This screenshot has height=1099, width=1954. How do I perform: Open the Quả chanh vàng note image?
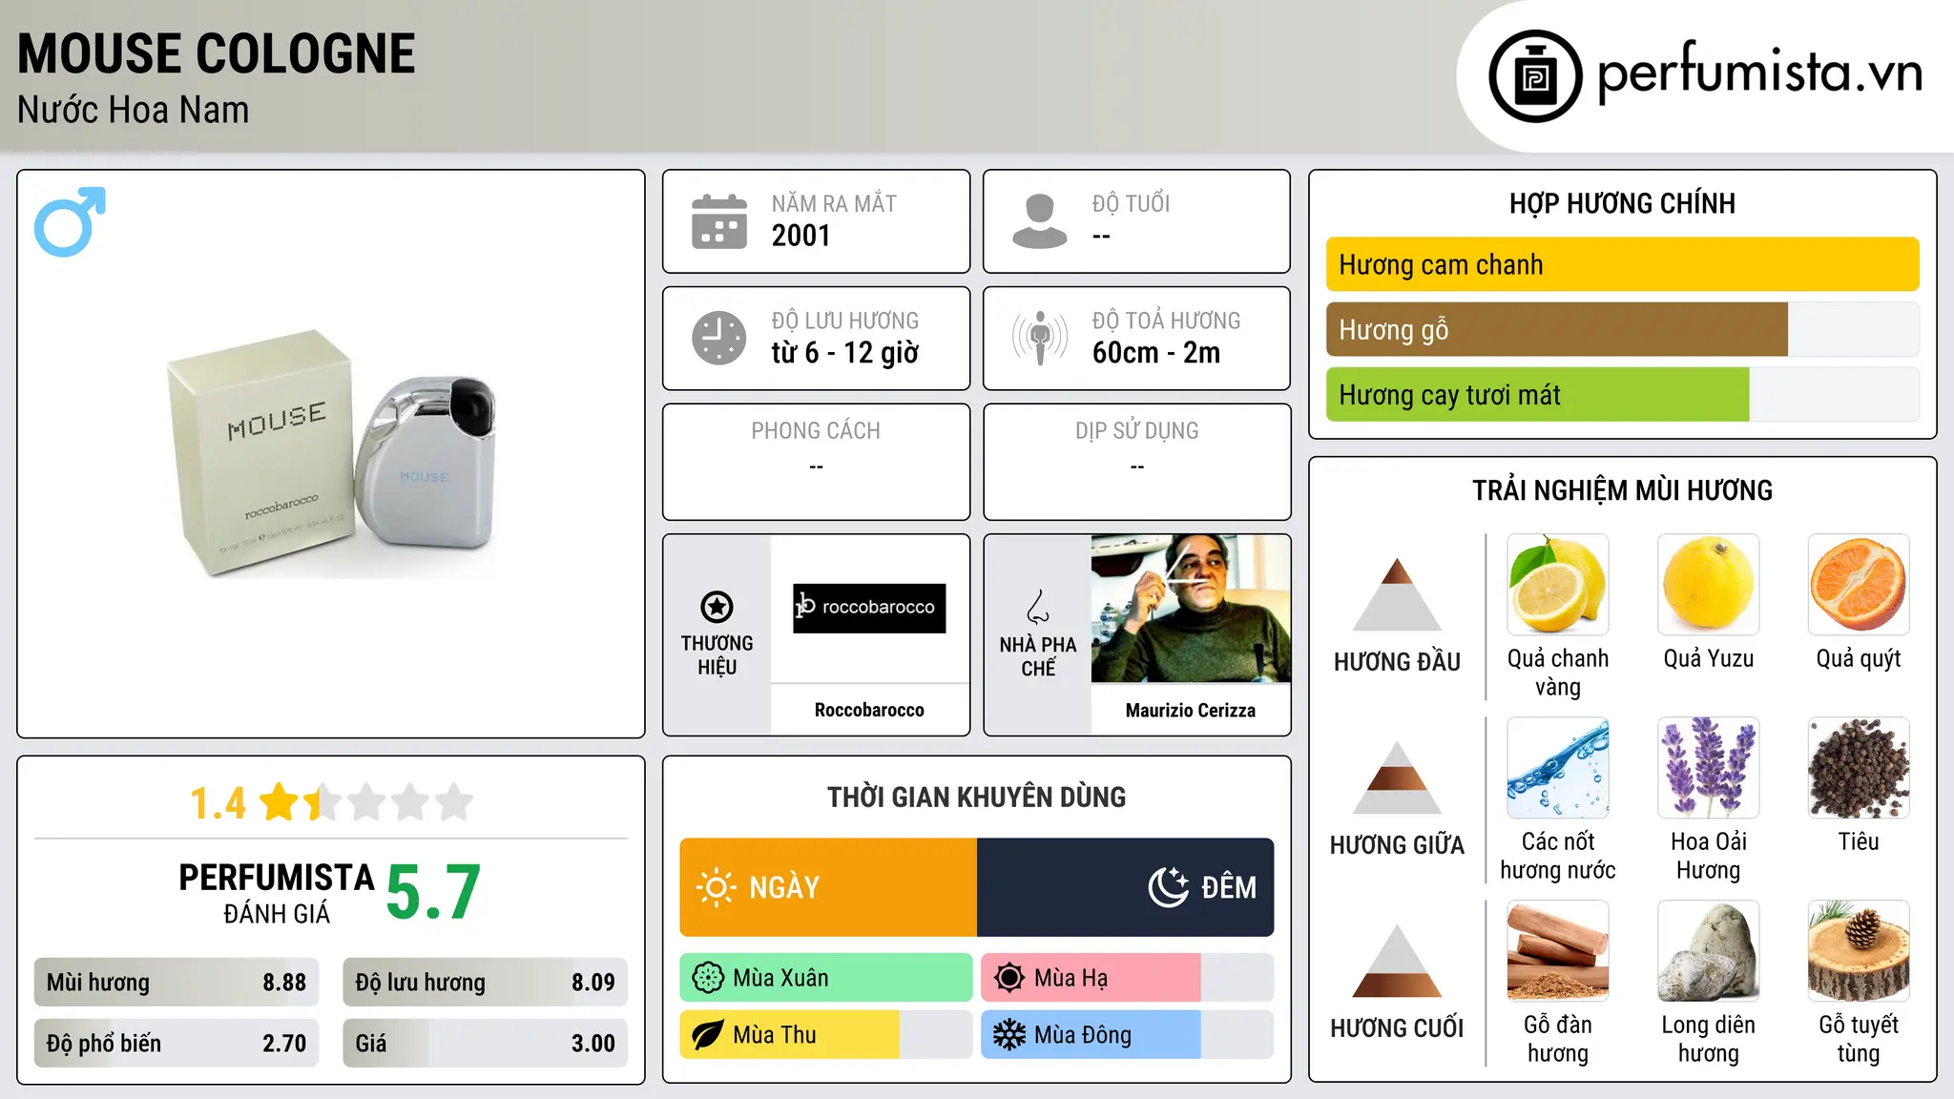click(x=1558, y=585)
